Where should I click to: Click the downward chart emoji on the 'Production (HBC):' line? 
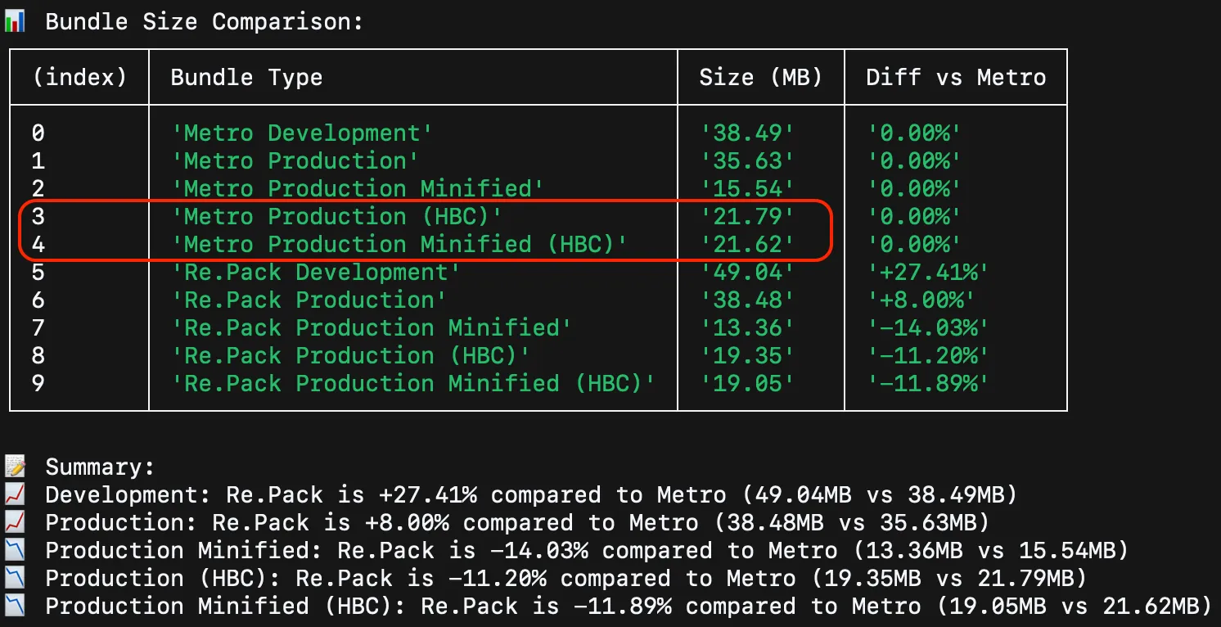tap(15, 578)
